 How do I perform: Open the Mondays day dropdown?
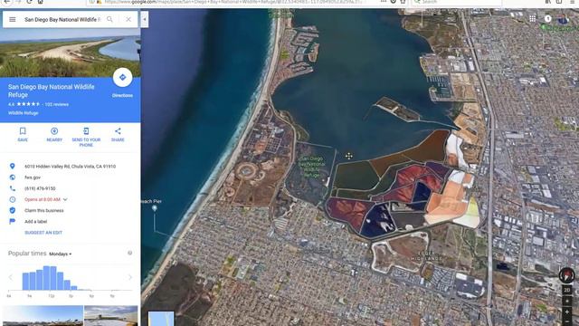[61, 254]
